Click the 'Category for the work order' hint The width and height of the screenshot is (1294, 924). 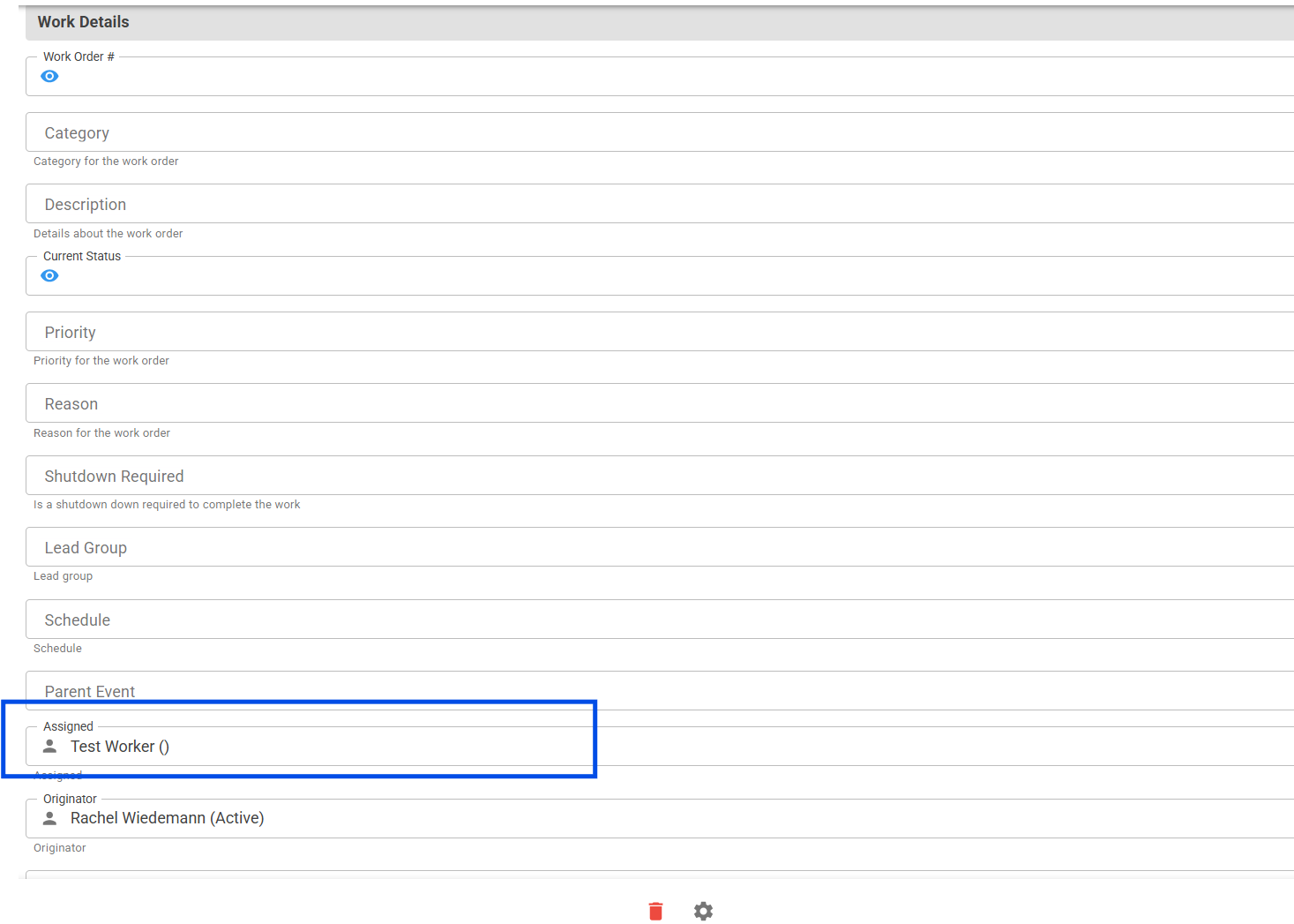click(106, 162)
